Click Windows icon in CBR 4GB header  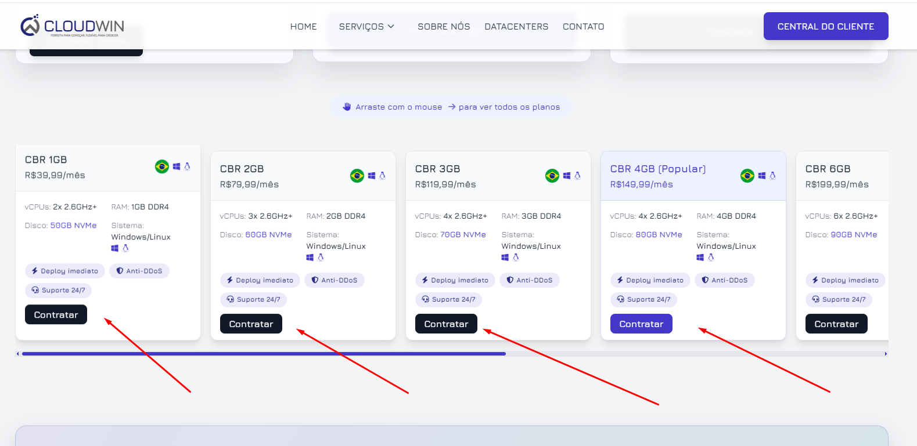pyautogui.click(x=762, y=176)
